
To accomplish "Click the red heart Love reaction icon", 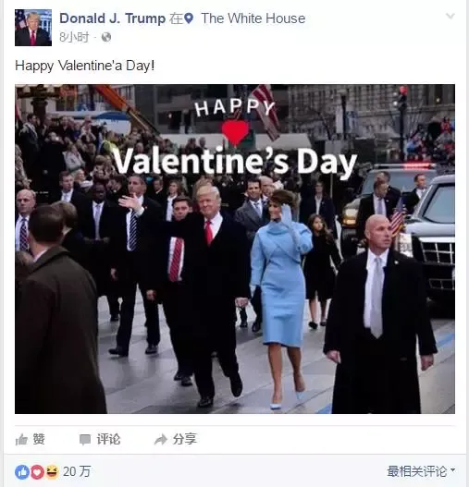I will (37, 472).
